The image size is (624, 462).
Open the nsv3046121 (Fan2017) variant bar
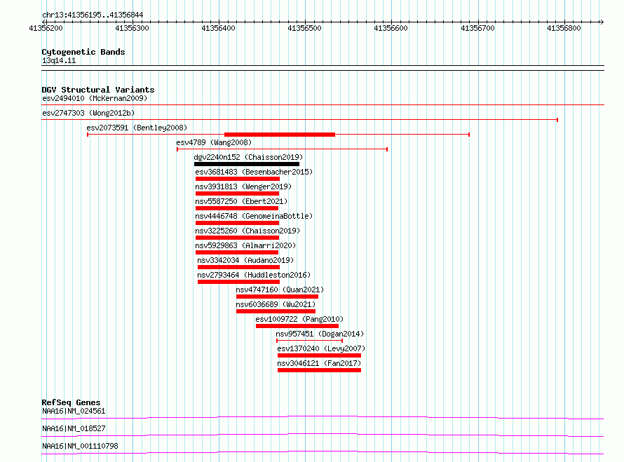(x=319, y=370)
